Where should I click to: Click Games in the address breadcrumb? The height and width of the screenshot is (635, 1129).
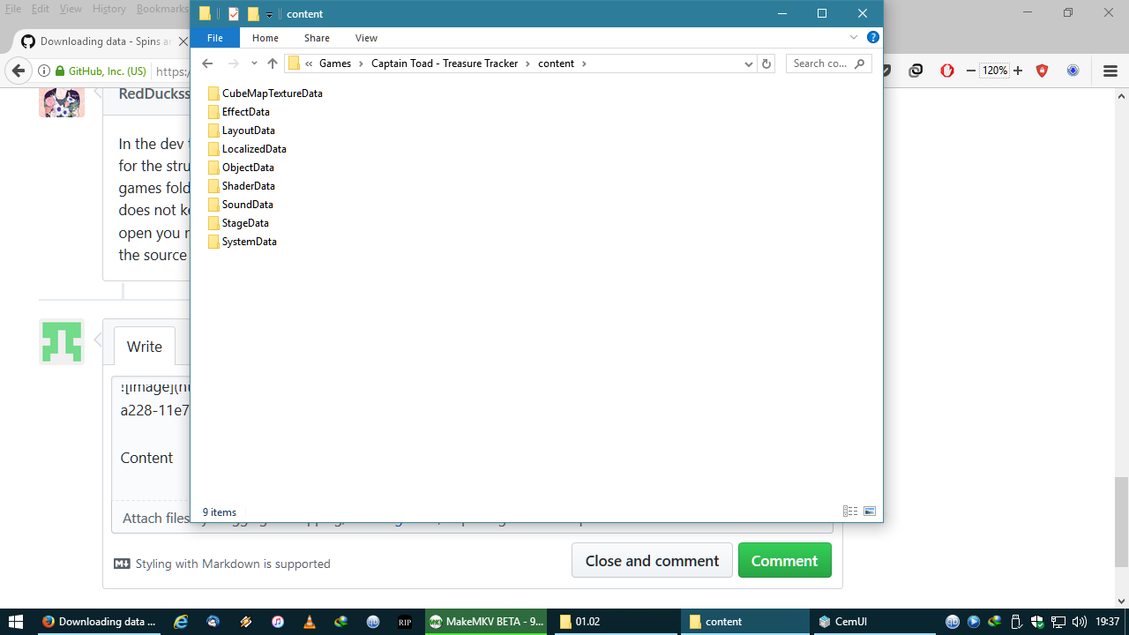(x=335, y=63)
